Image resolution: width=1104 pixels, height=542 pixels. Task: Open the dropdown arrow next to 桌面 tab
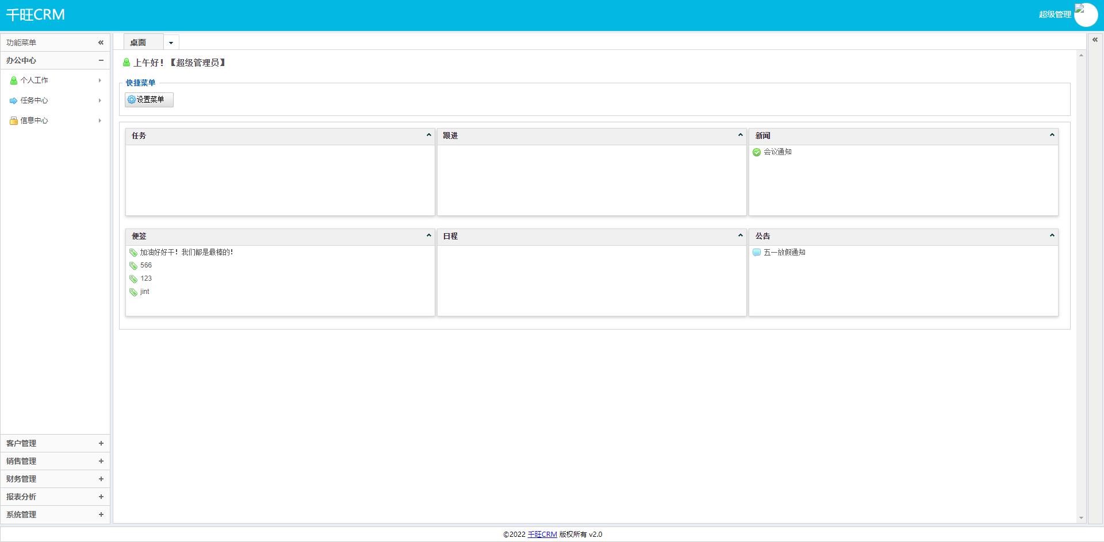pyautogui.click(x=171, y=42)
